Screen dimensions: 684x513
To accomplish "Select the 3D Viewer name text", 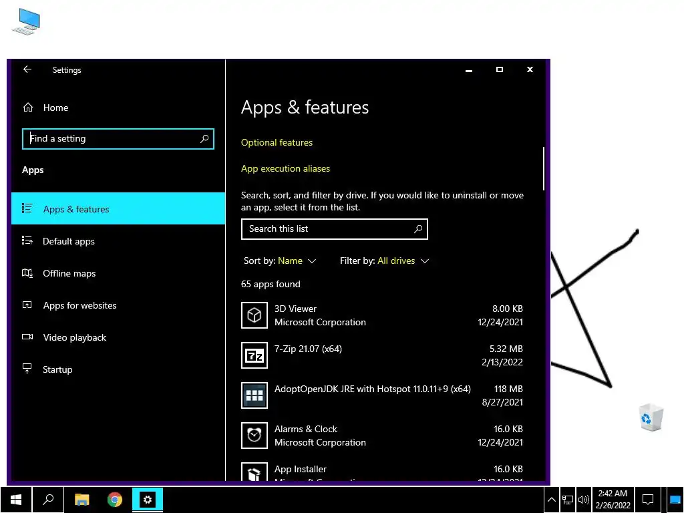I will click(x=295, y=309).
